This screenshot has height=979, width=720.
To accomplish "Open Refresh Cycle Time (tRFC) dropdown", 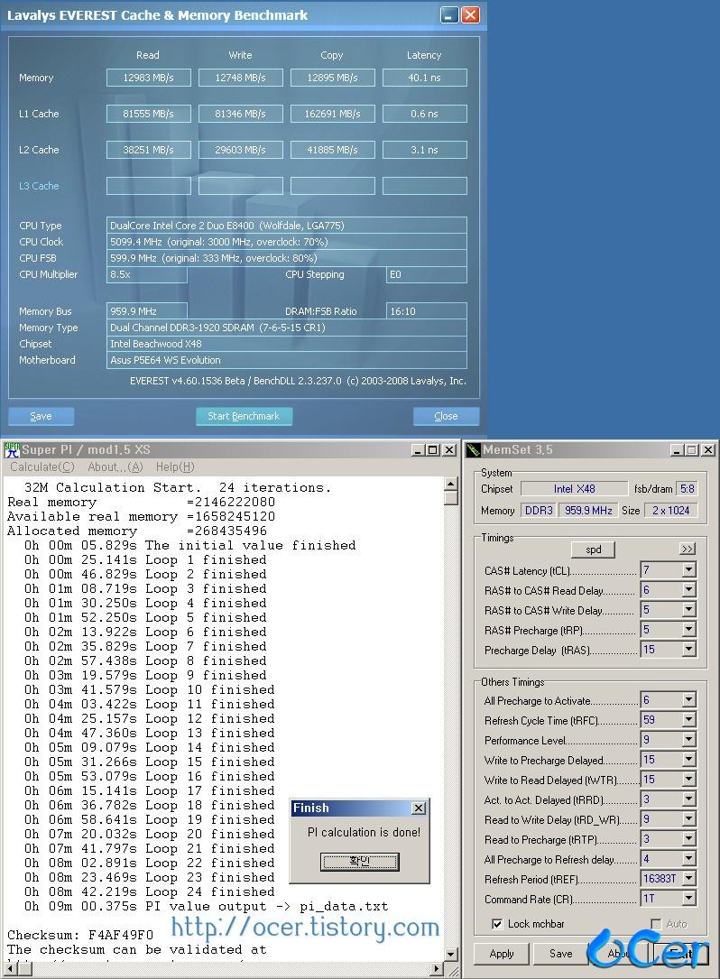I will 688,721.
